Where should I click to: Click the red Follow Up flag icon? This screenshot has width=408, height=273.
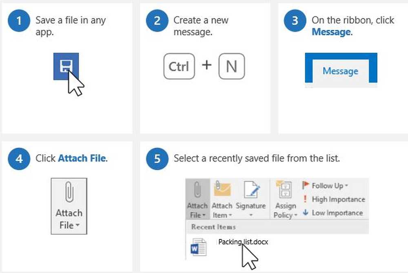[306, 186]
